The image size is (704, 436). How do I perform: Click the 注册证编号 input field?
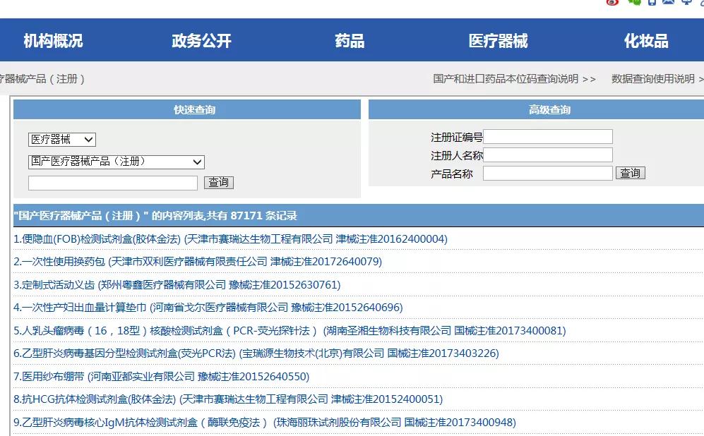tap(547, 136)
